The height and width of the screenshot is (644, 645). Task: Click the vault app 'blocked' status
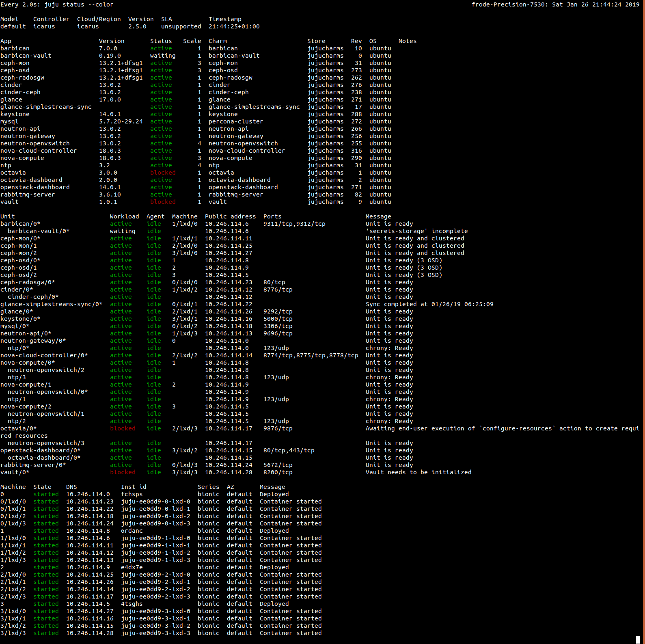[x=163, y=202]
